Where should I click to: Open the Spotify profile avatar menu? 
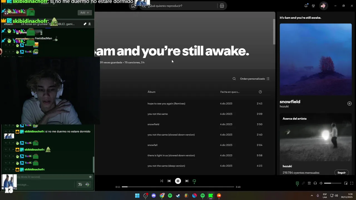point(323,6)
